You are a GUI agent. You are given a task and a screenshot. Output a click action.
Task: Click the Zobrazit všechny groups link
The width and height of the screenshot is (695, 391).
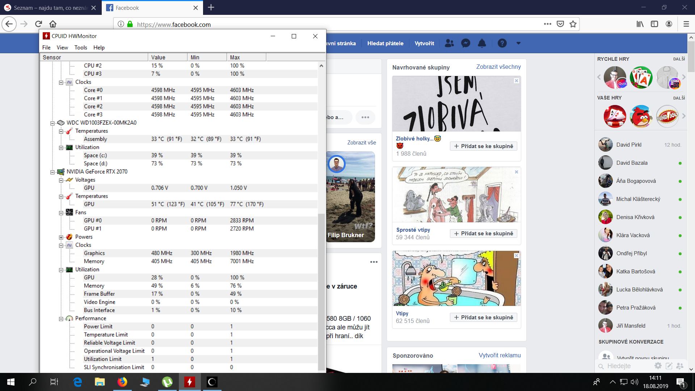pos(498,67)
